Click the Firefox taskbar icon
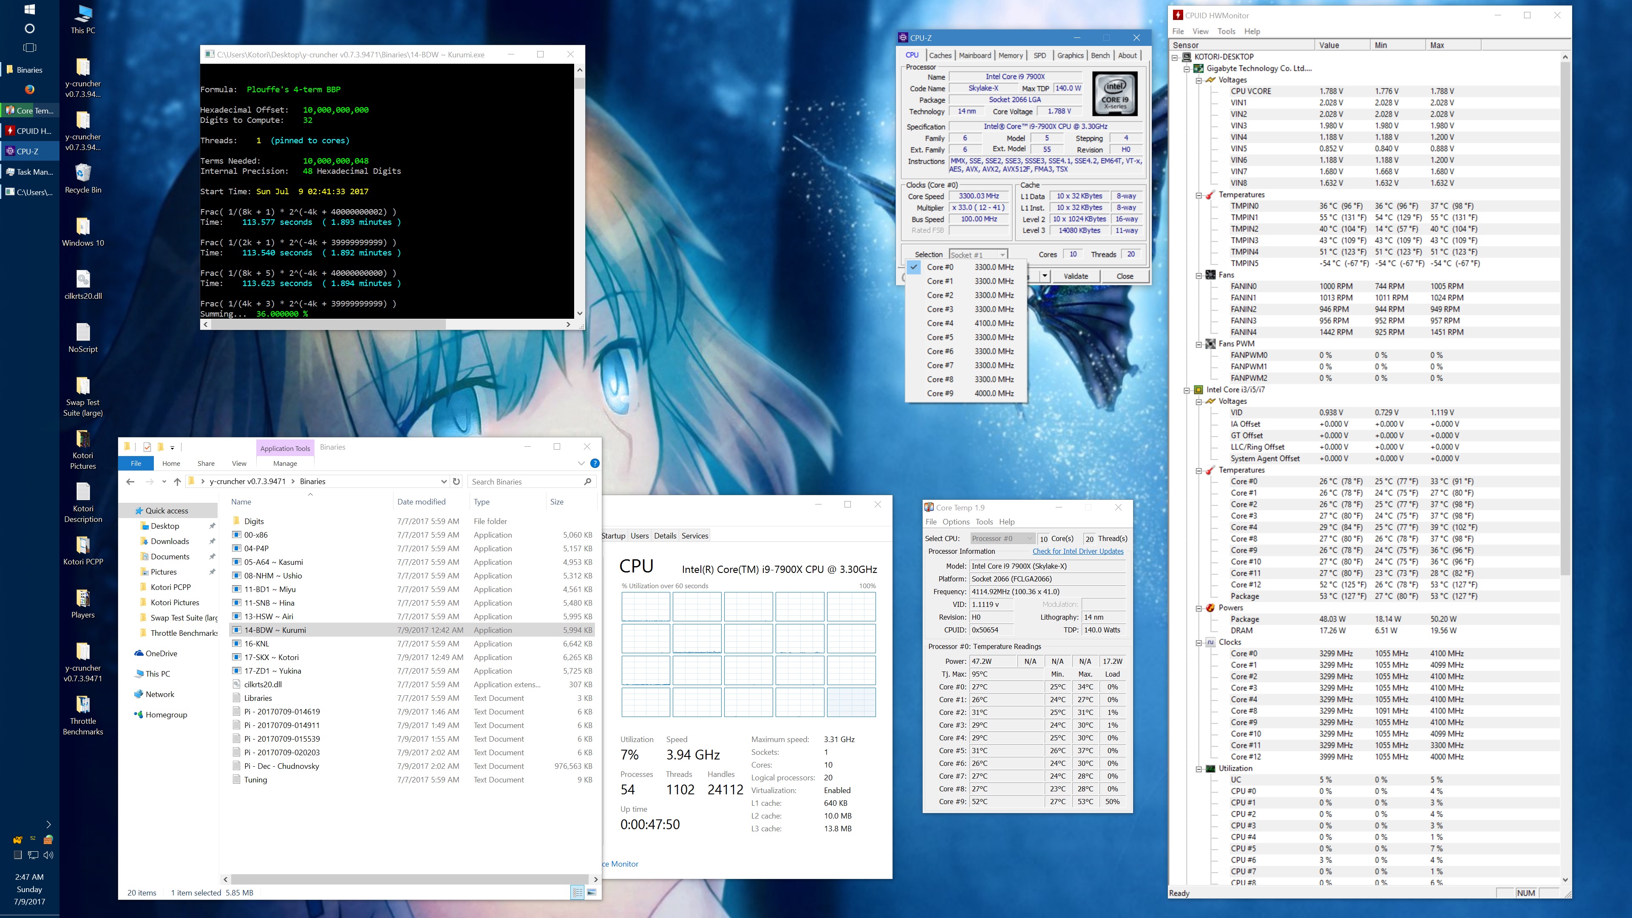The width and height of the screenshot is (1632, 918). (x=29, y=89)
